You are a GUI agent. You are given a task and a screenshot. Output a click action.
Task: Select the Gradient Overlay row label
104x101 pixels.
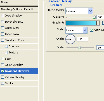[x=17, y=71]
